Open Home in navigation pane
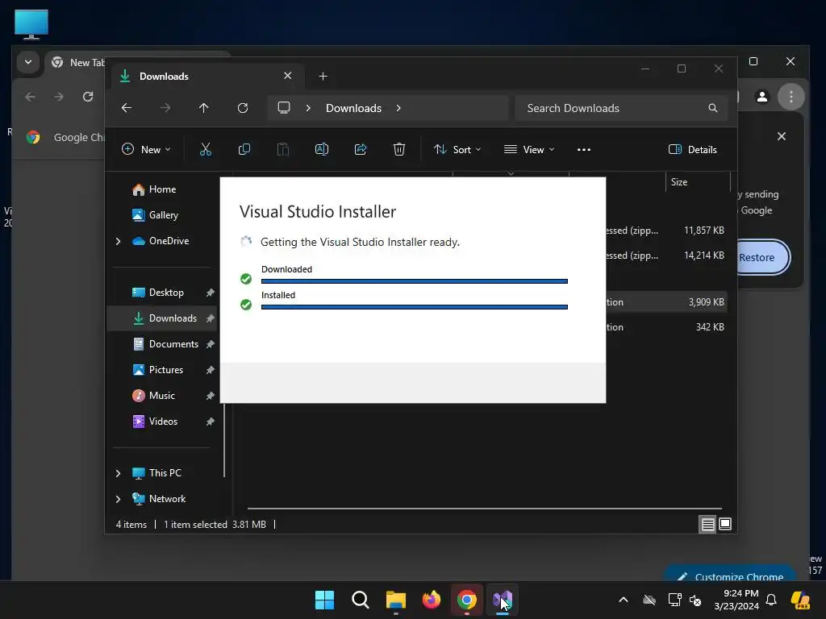826x619 pixels. tap(162, 189)
